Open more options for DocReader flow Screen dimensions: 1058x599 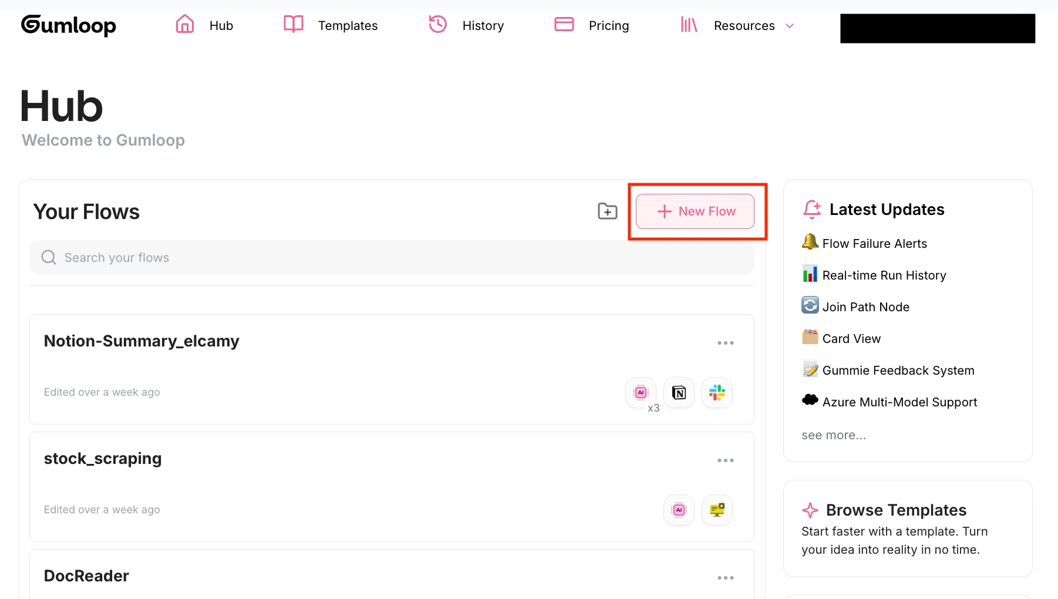tap(725, 578)
